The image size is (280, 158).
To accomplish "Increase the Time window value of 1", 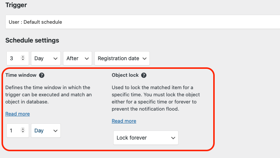I will 23,129.
